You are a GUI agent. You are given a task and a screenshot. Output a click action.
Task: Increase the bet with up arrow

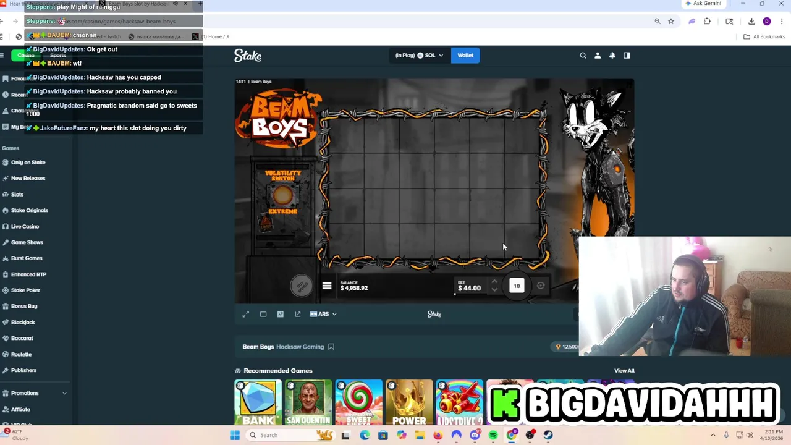494,282
